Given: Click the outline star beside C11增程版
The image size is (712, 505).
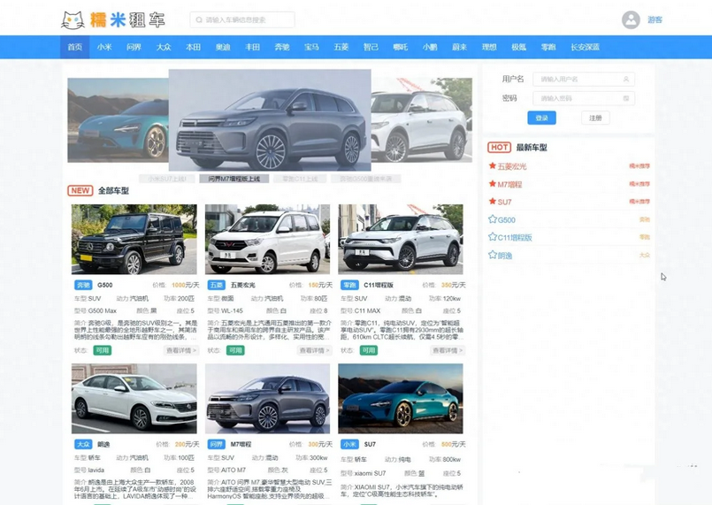Looking at the screenshot, I should (x=493, y=237).
